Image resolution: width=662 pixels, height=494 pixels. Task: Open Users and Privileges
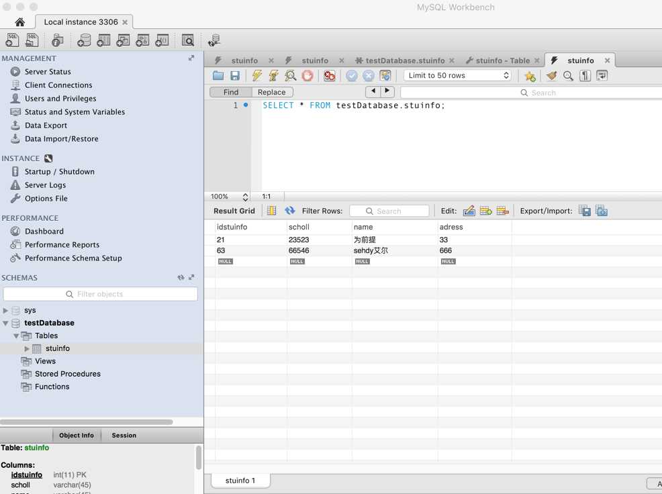[60, 99]
